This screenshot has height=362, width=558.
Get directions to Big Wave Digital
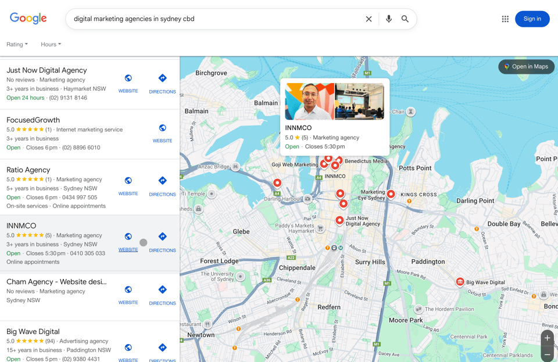[x=162, y=347]
